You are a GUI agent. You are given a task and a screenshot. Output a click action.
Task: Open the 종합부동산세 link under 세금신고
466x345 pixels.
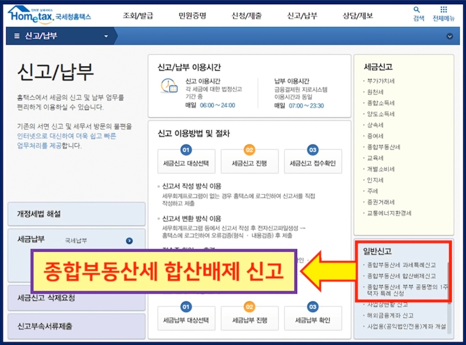[383, 147]
